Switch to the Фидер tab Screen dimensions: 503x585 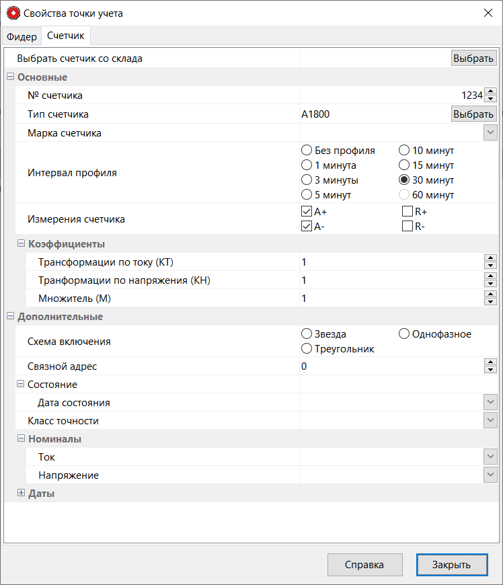click(x=22, y=37)
